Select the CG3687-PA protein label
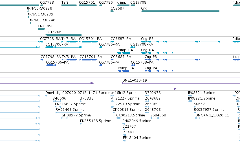This screenshot has width=240, height=142. 121,57
